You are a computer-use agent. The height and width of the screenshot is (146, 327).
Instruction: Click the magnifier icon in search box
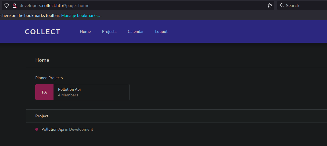pyautogui.click(x=282, y=5)
